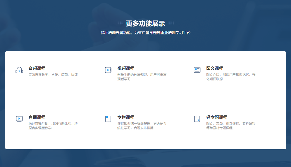Click the description starting 图文、音频、视频课程
The height and width of the screenshot is (167, 291).
(x=231, y=126)
